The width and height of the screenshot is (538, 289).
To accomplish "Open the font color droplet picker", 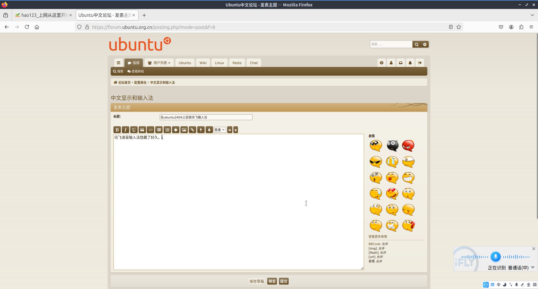I will pos(209,130).
